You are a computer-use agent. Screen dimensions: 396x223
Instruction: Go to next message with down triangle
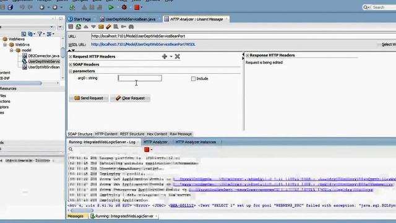click(93, 27)
